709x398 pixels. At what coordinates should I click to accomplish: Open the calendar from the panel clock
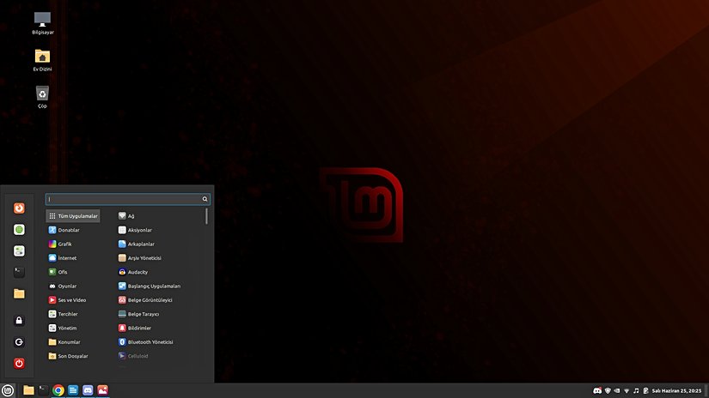click(x=677, y=391)
